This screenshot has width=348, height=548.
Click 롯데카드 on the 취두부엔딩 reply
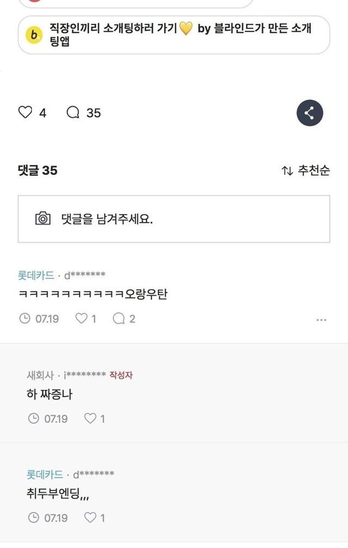pos(45,474)
